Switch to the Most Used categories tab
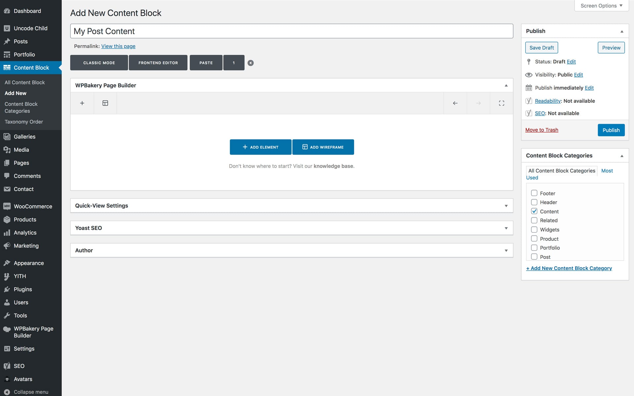This screenshot has height=396, width=634. (607, 171)
